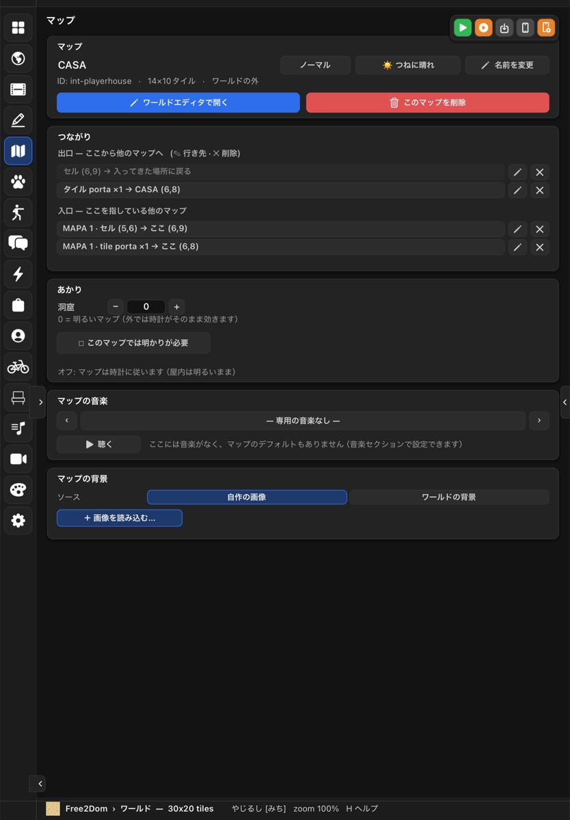Open the person profile section
The image size is (570, 820).
point(18,336)
